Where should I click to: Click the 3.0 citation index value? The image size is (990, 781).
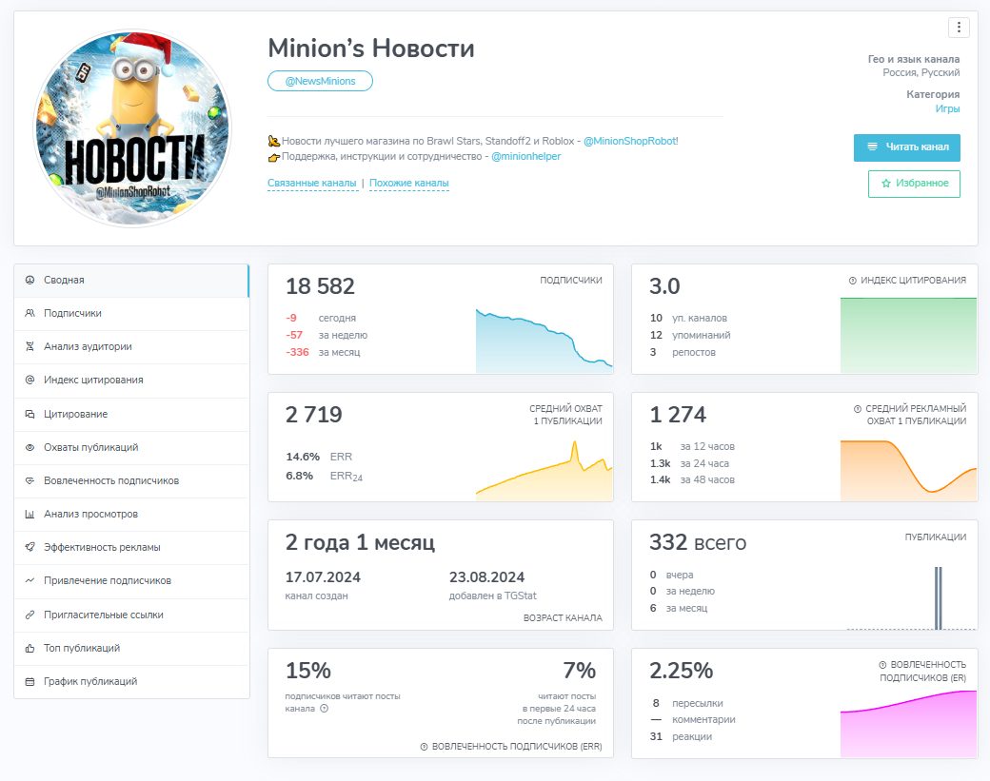pyautogui.click(x=664, y=286)
